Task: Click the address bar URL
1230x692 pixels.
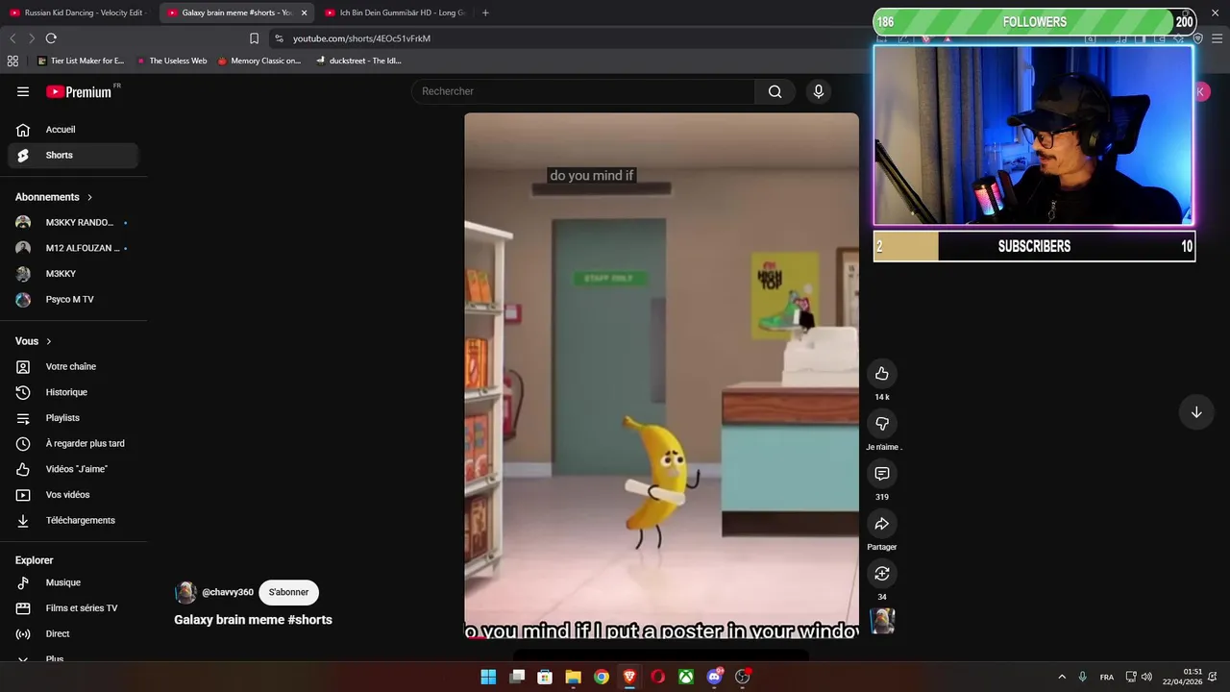Action: [x=361, y=38]
